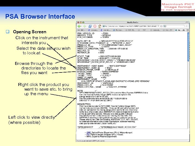Viewport: 195px width, 146px height.
Task: Click the RECORD_TYPE line
Action: pos(94,35)
